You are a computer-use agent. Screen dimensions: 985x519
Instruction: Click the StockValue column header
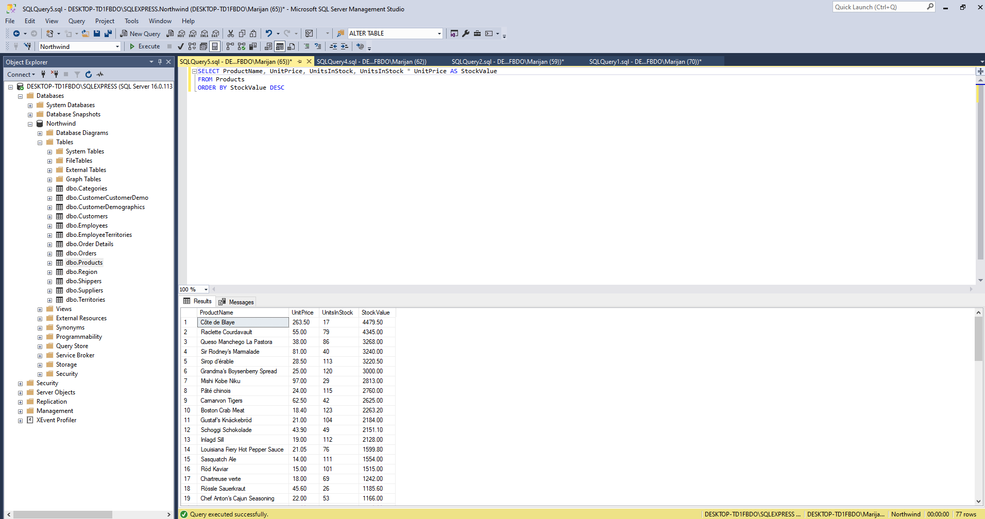[x=377, y=313]
